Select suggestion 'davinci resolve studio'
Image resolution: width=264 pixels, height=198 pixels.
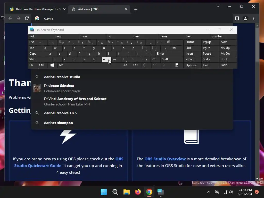pyautogui.click(x=132, y=77)
